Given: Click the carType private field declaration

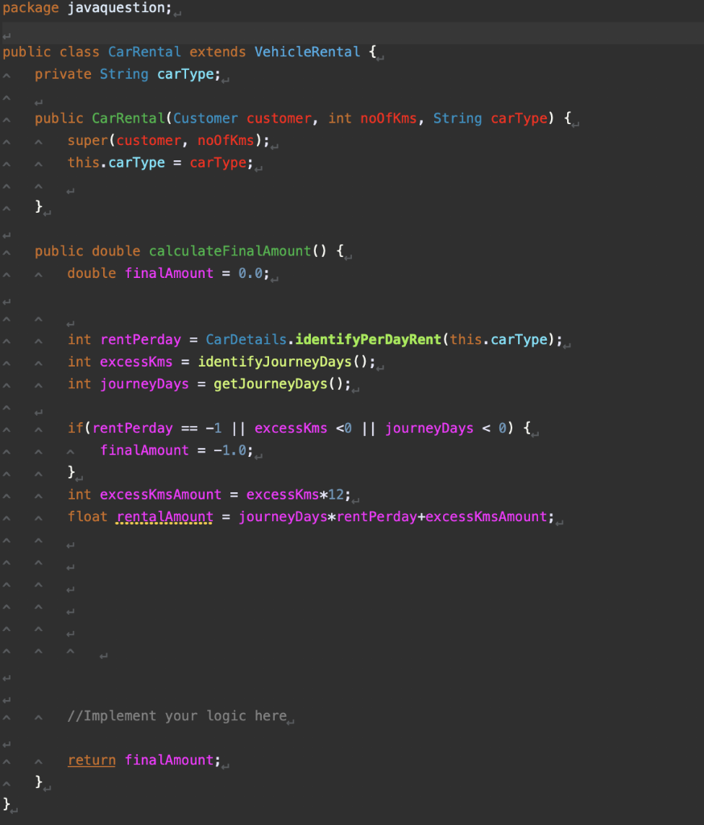Looking at the screenshot, I should [x=184, y=73].
